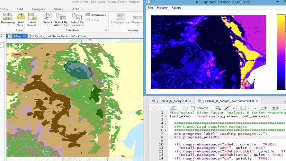
Task: Open dropdown arrow beside the Run button
Action: [255, 108]
